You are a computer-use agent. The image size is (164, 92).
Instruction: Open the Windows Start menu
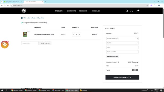tap(2, 90)
